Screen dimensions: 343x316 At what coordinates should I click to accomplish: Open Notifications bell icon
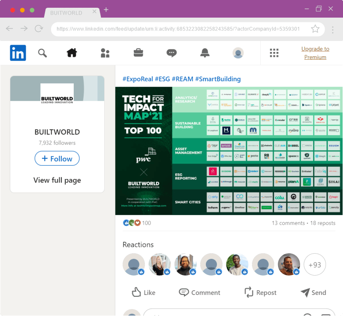pos(205,53)
